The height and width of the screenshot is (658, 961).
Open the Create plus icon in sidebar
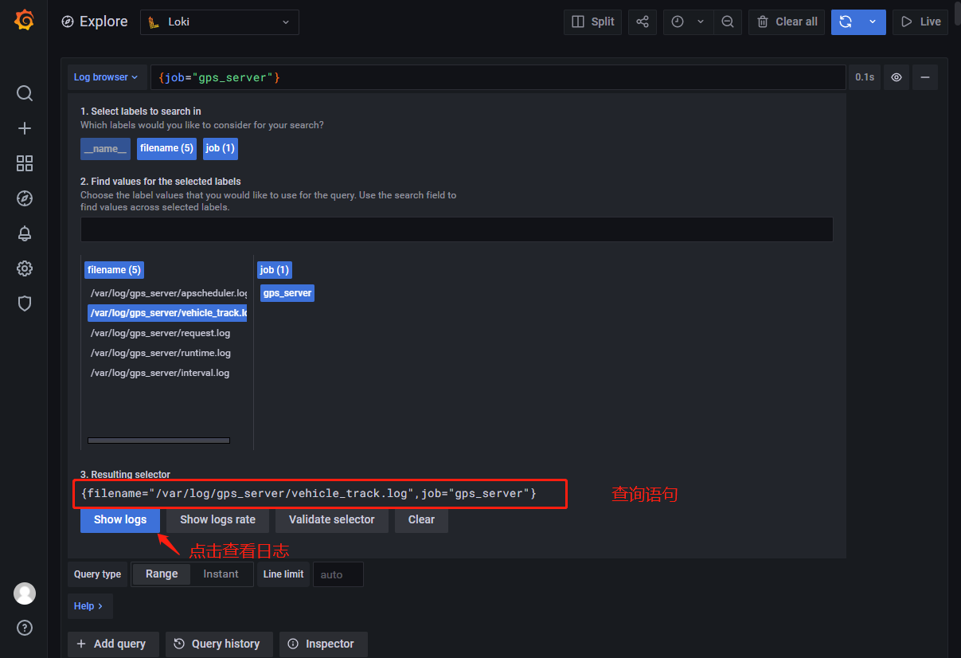25,128
